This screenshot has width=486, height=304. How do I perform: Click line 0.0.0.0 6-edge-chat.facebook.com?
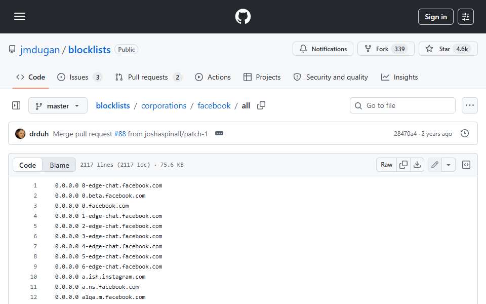108,267
